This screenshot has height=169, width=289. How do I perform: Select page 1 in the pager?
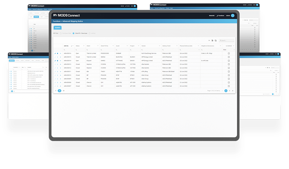[226, 91]
